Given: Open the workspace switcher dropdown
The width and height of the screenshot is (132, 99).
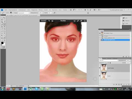Looking at the screenshot, I should click(x=117, y=10).
